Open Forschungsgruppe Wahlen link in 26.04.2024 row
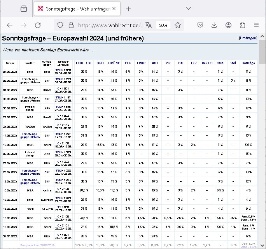 30,172
